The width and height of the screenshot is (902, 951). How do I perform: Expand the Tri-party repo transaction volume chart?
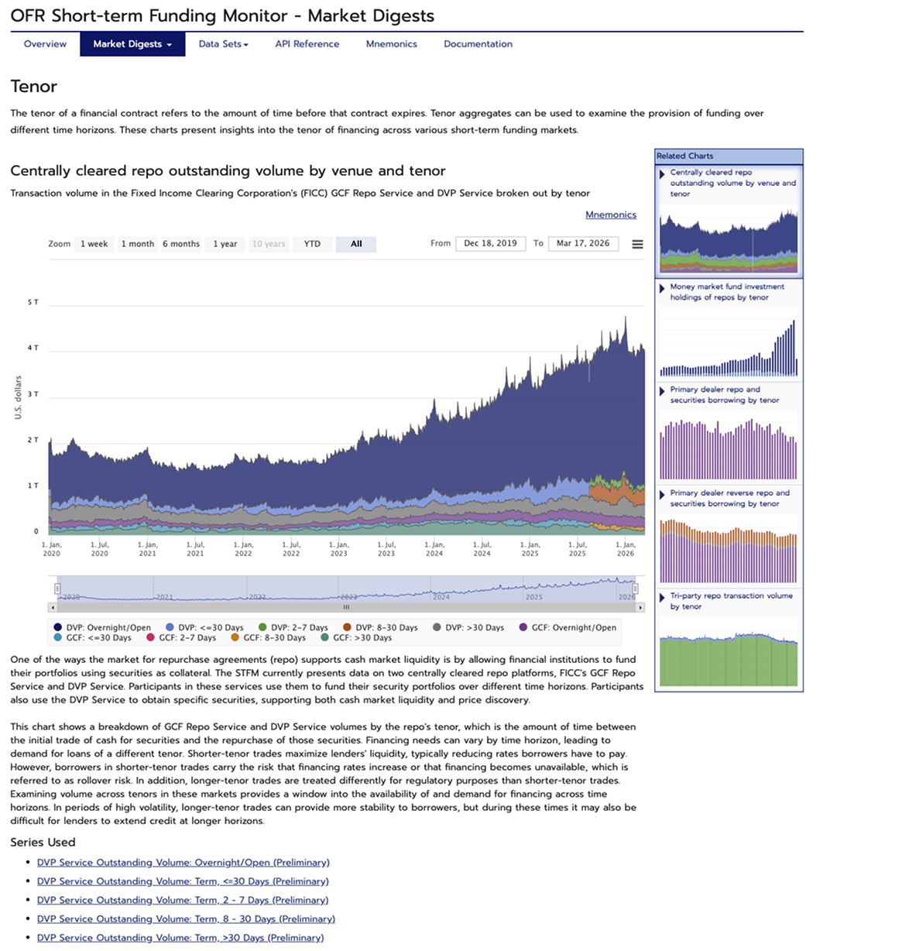click(x=726, y=601)
